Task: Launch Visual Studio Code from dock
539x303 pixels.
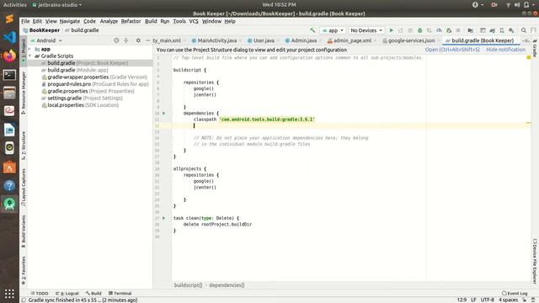Action: pos(9,37)
